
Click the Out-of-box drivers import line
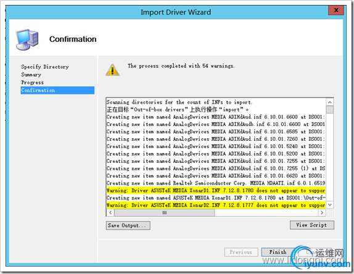tap(178, 110)
